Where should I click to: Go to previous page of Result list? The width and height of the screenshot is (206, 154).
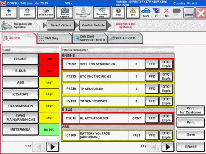(x=39, y=147)
